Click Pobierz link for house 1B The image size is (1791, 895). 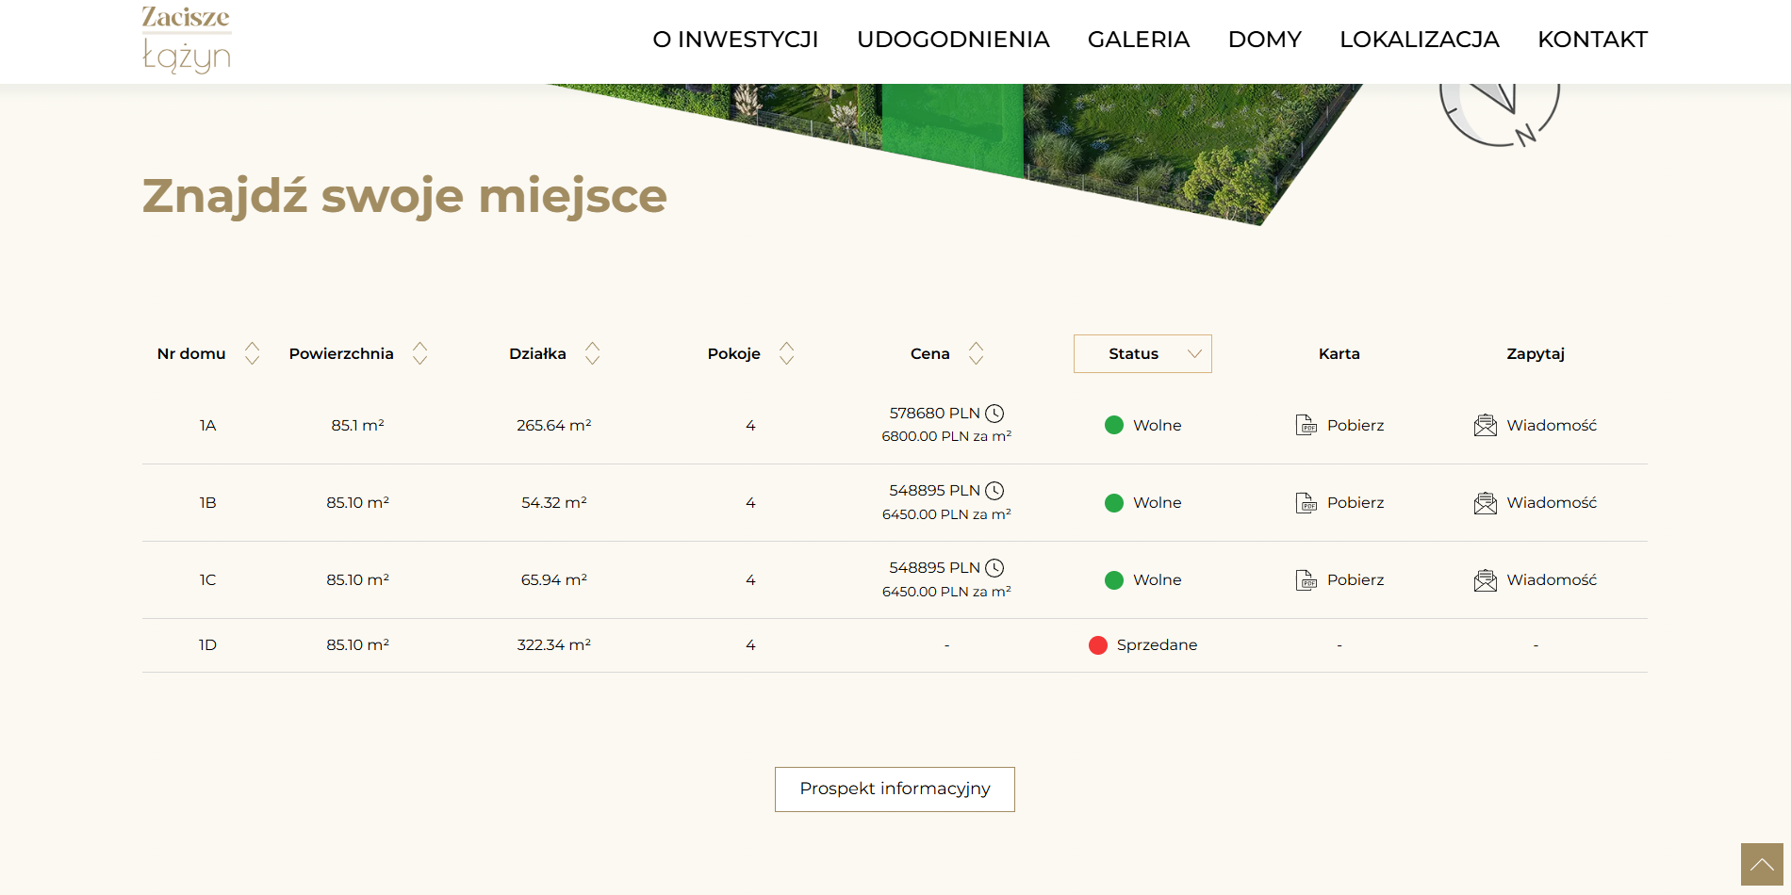pyautogui.click(x=1356, y=502)
